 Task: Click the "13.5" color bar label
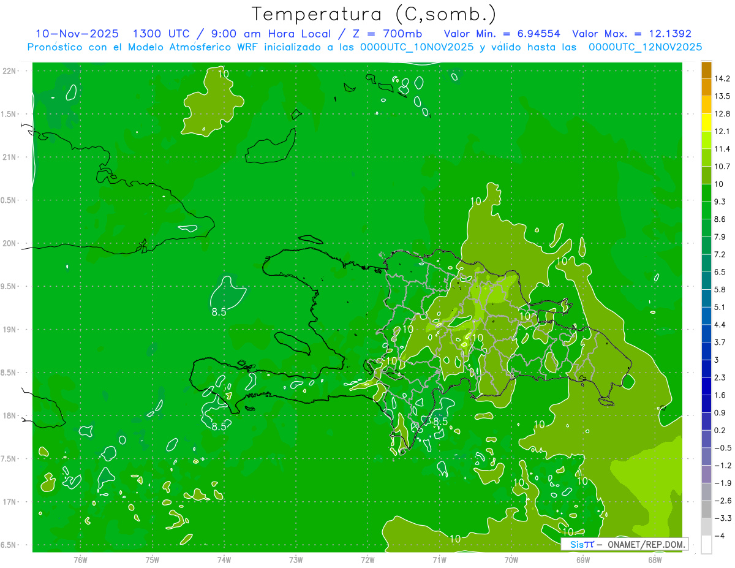click(723, 96)
